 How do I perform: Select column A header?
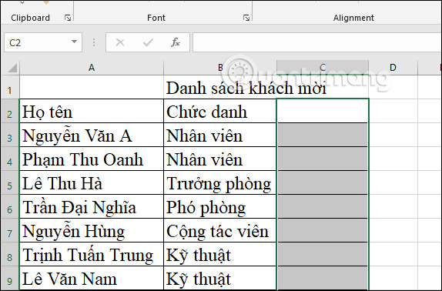(x=92, y=68)
